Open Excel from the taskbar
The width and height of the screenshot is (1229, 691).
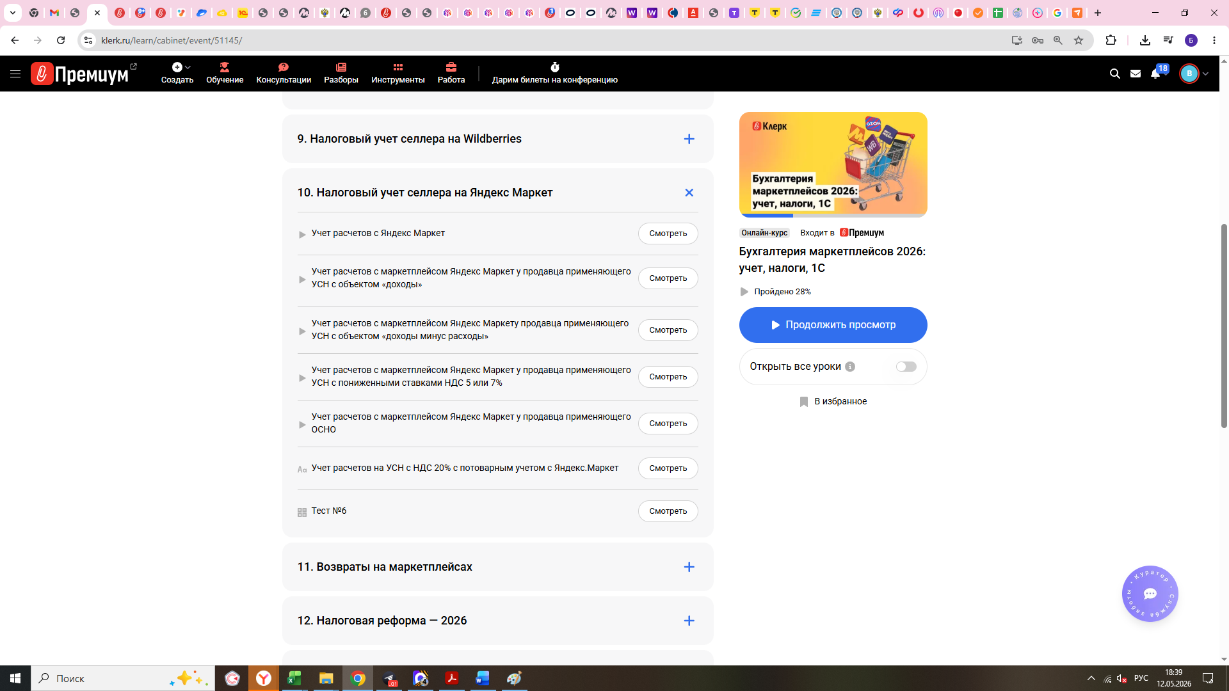(294, 678)
